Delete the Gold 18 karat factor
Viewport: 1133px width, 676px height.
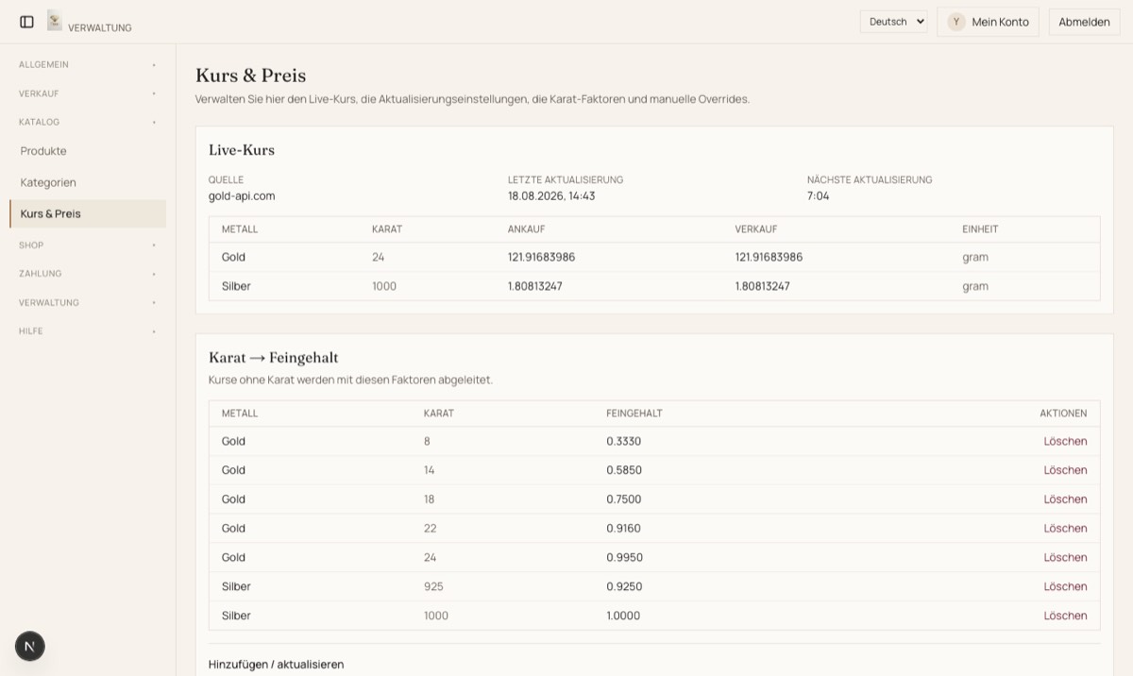(x=1065, y=499)
